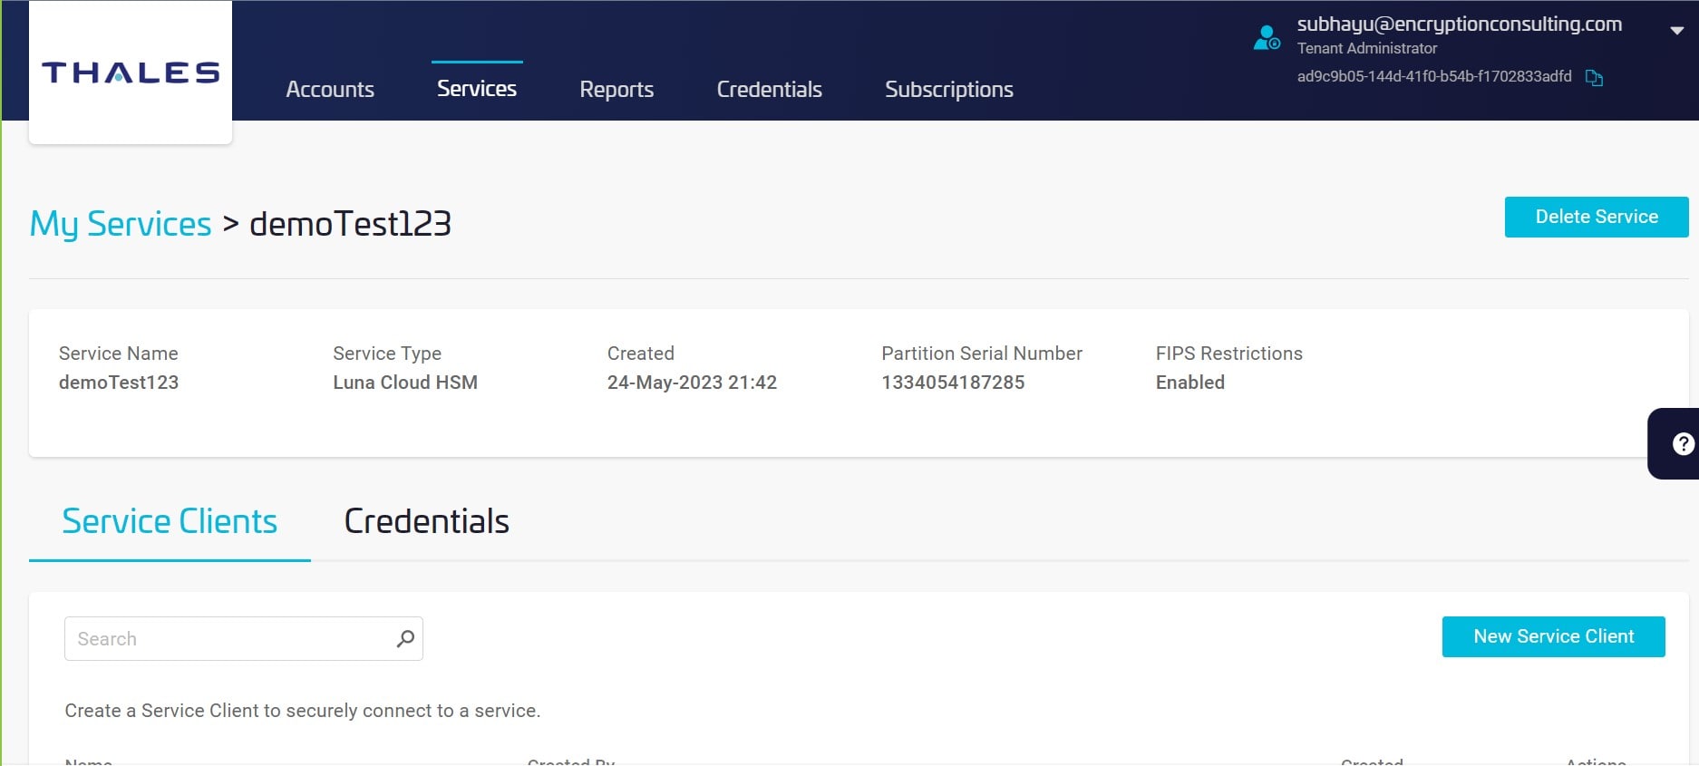Click the user profile avatar icon
The image size is (1699, 766).
[x=1266, y=38]
